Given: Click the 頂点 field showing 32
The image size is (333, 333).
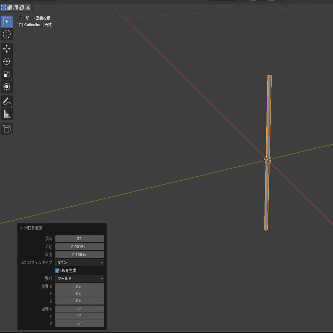Looking at the screenshot, I should point(79,239).
